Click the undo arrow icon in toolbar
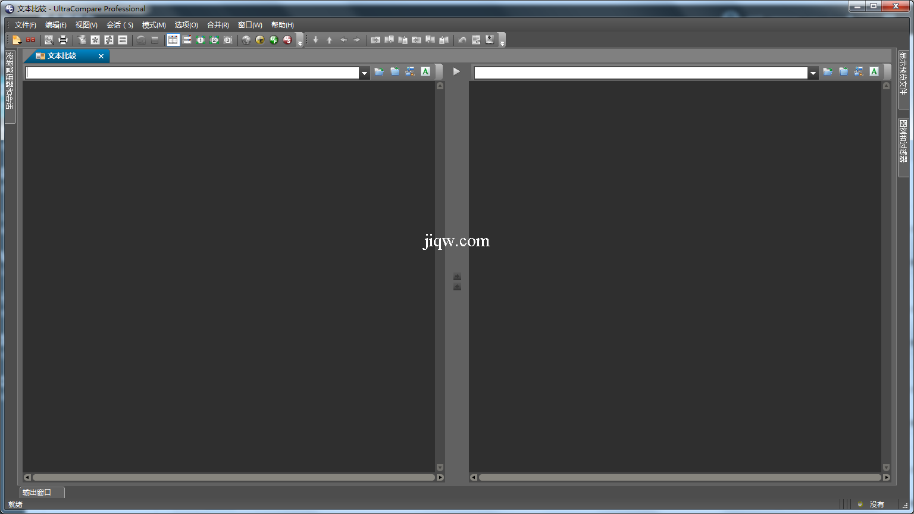Screen dimensions: 914x514 [x=462, y=40]
